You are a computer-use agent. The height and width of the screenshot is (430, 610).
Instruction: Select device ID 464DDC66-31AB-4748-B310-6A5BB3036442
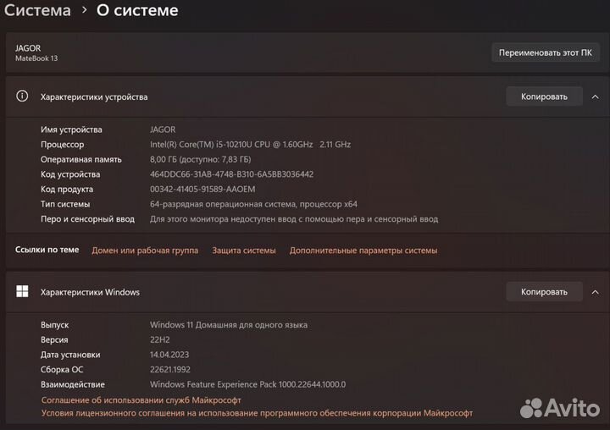(x=232, y=174)
